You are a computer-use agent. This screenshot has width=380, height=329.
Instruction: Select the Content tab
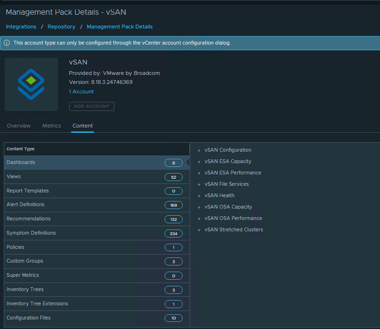click(83, 126)
